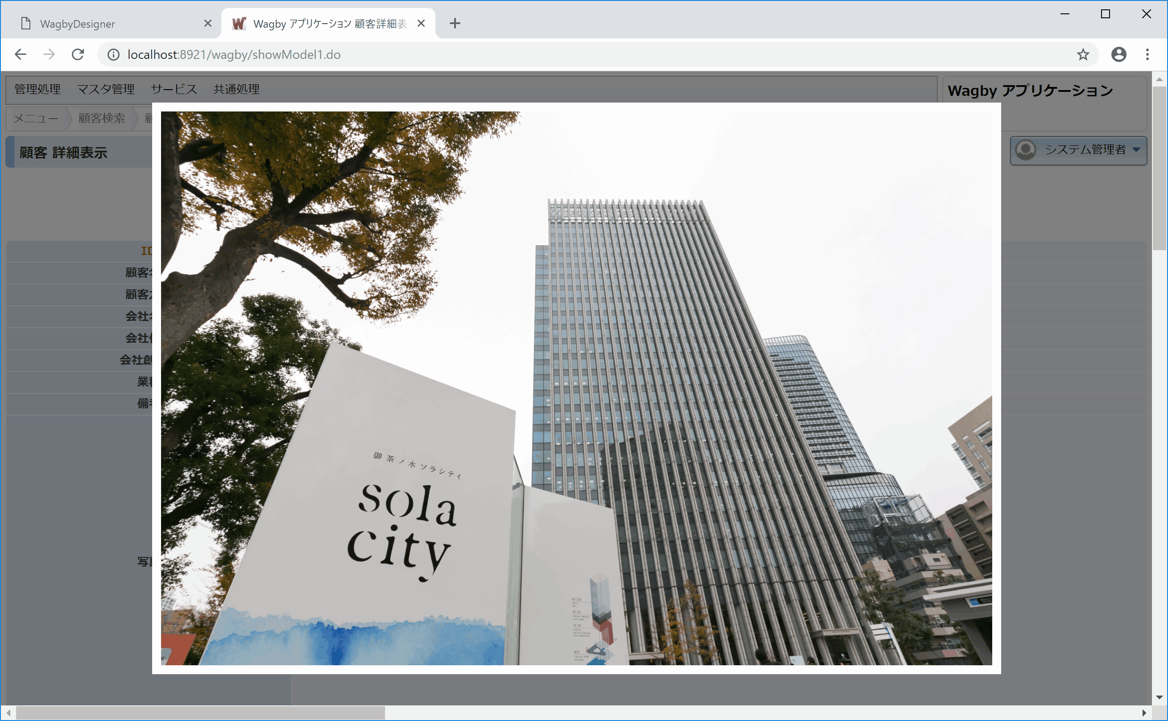Viewport: 1168px width, 721px height.
Task: Click the vertical scrollbar up arrow
Action: point(1160,79)
